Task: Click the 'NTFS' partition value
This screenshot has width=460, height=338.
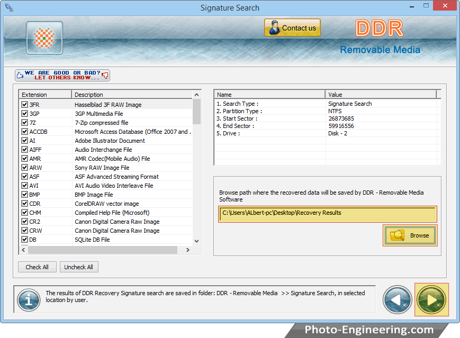Action: tap(335, 111)
